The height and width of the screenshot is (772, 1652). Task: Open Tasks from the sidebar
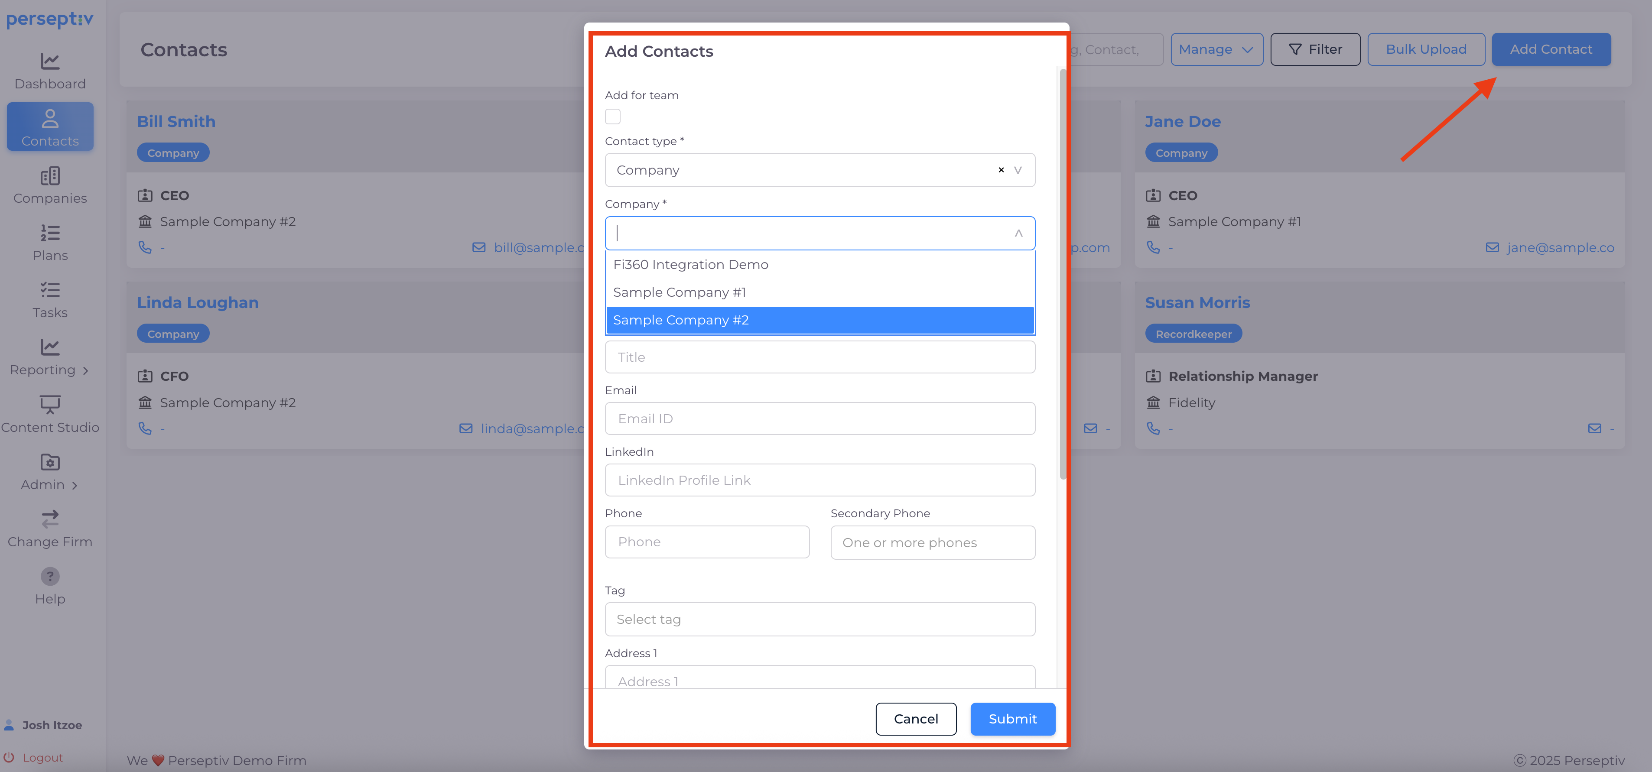click(50, 290)
